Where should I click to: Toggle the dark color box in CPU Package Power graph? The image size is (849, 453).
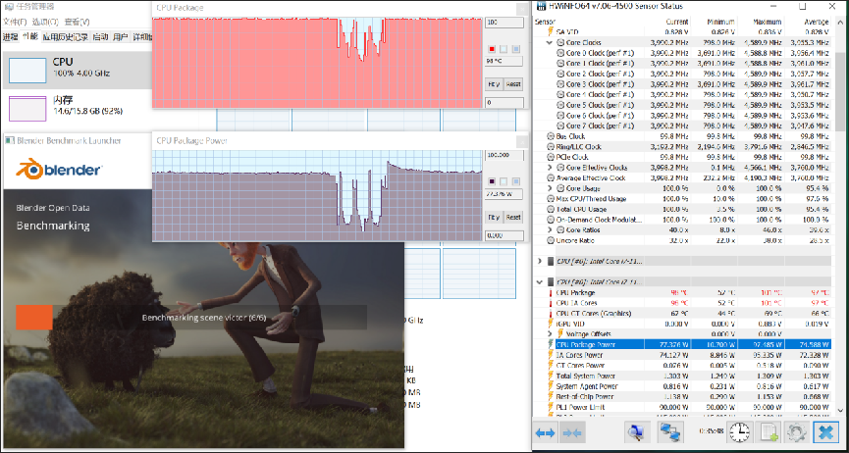pos(492,180)
